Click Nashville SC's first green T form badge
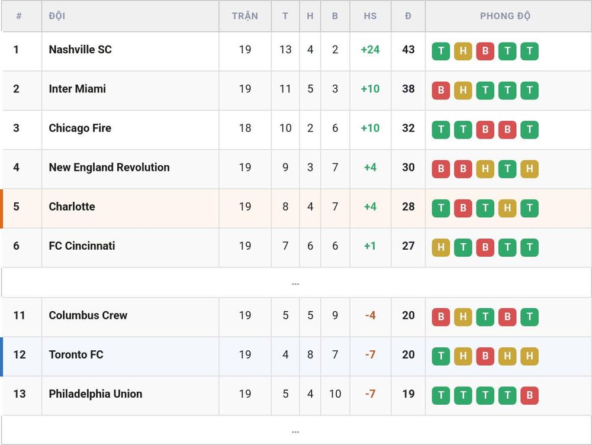 (x=440, y=51)
